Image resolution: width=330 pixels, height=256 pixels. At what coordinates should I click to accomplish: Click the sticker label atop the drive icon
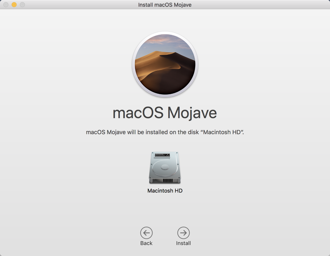pyautogui.click(x=161, y=155)
